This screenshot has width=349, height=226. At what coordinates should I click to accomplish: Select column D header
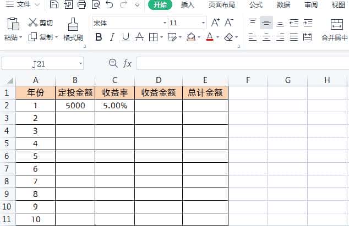point(159,80)
